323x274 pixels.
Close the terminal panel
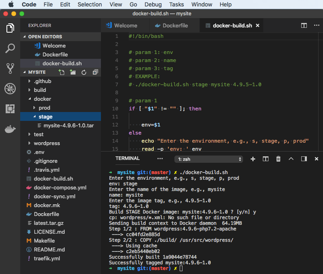coord(317,159)
